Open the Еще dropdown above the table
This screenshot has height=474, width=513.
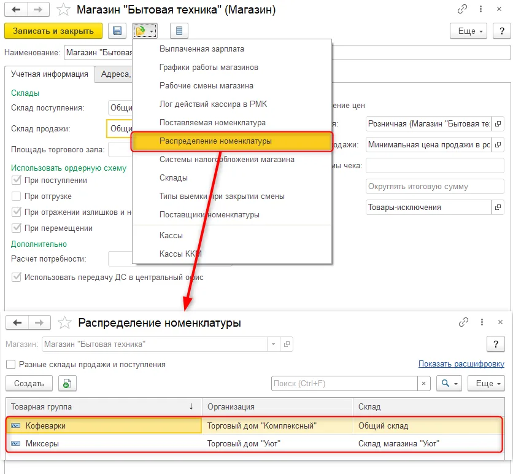click(487, 383)
